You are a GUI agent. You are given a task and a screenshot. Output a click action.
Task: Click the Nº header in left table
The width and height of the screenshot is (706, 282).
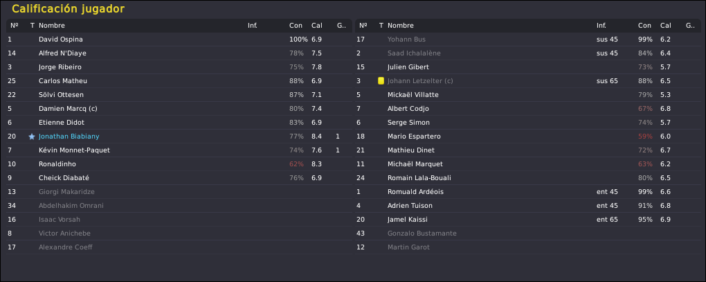point(15,26)
